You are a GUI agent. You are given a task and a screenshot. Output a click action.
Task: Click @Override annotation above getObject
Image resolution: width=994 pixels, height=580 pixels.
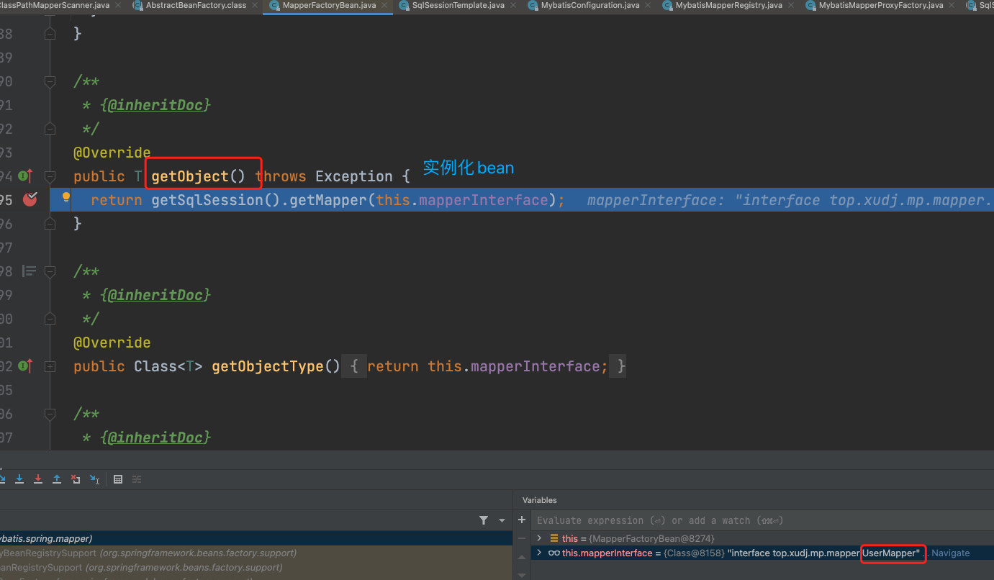(x=112, y=153)
